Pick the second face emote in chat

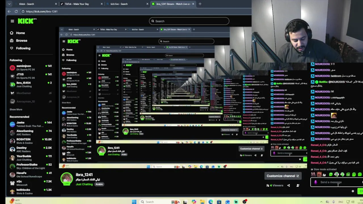click(319, 175)
